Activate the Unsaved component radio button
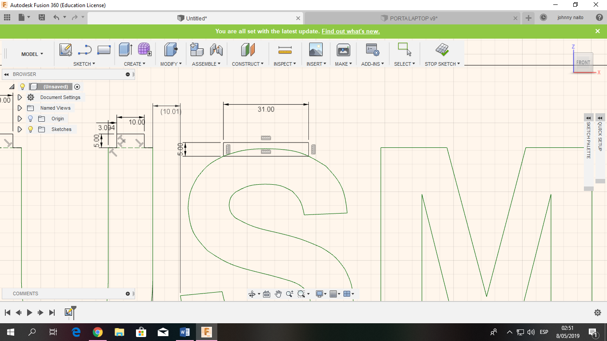This screenshot has width=607, height=341. click(x=77, y=87)
